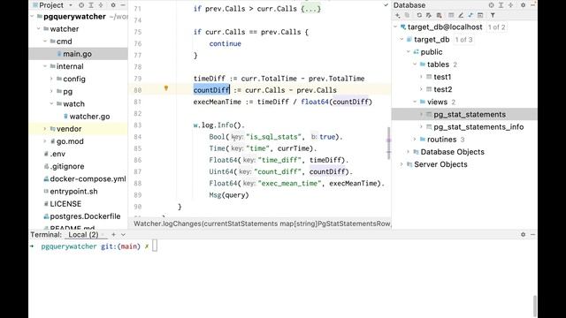Open Project panel settings gear
This screenshot has width=566, height=318.
113,5
